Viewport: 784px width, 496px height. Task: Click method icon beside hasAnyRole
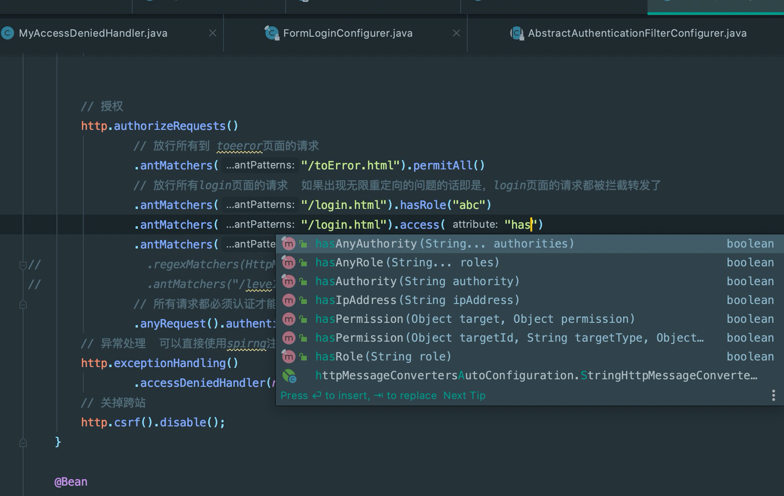pos(288,263)
